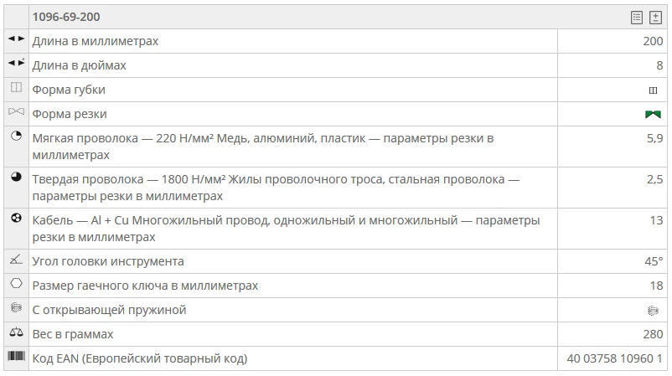Click the hard wire pie icon
This screenshot has width=672, height=376.
click(16, 178)
